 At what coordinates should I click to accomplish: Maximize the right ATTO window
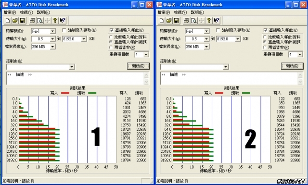click(x=296, y=5)
